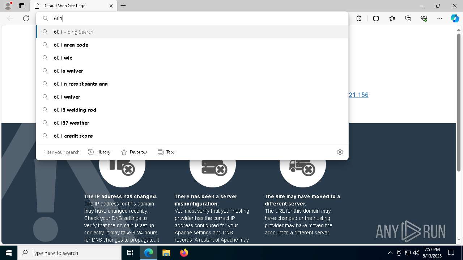The image size is (463, 260).
Task: Open Firefox from taskbar
Action: [x=184, y=253]
